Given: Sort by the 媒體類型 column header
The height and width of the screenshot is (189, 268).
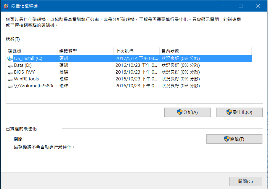Looking at the screenshot, I should (x=86, y=51).
